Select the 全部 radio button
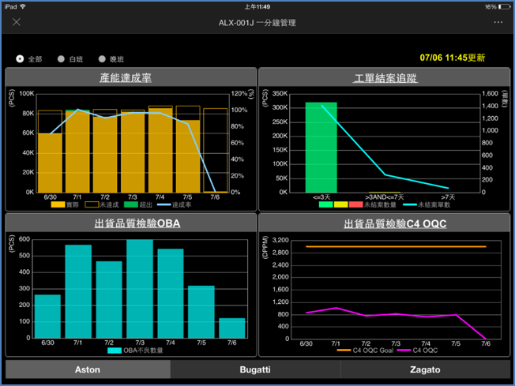 point(21,59)
